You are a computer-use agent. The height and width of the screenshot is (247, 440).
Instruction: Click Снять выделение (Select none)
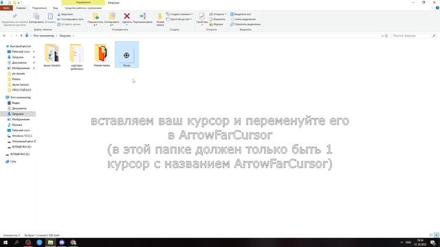pyautogui.click(x=243, y=19)
